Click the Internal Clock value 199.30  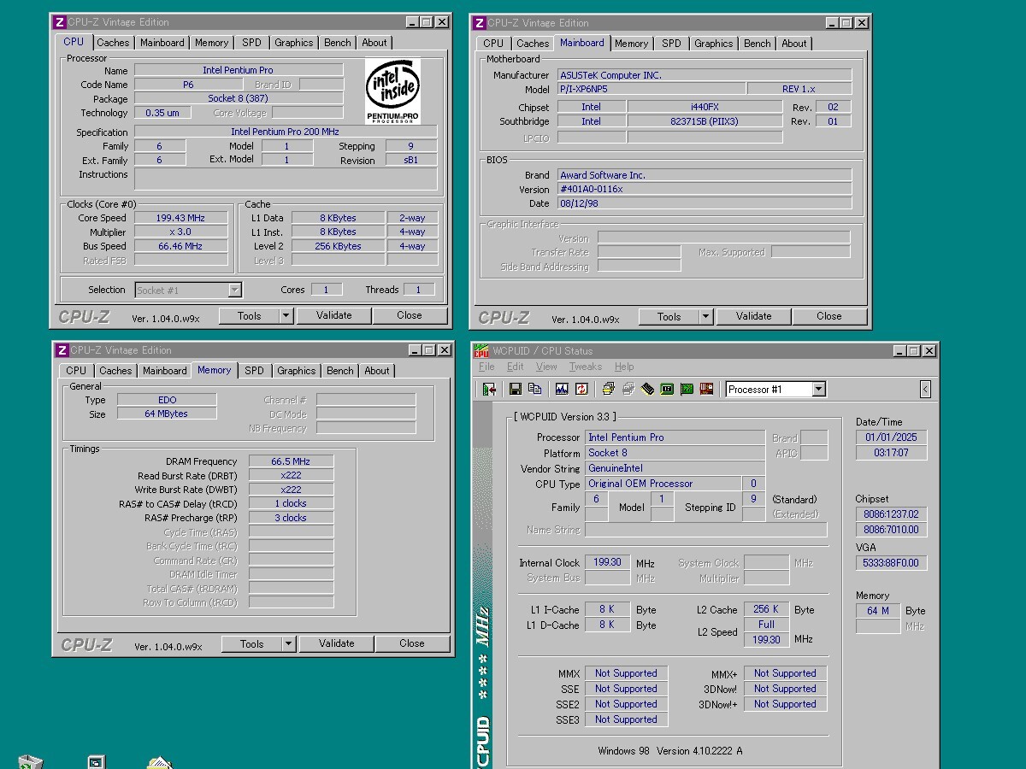[x=608, y=563]
